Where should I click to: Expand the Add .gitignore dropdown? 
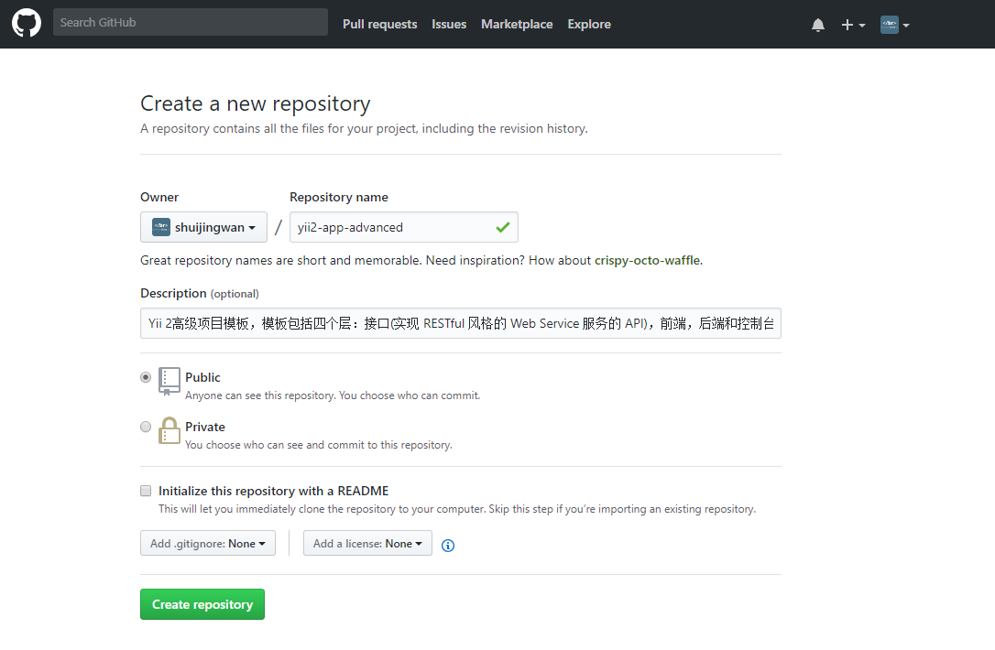click(207, 543)
